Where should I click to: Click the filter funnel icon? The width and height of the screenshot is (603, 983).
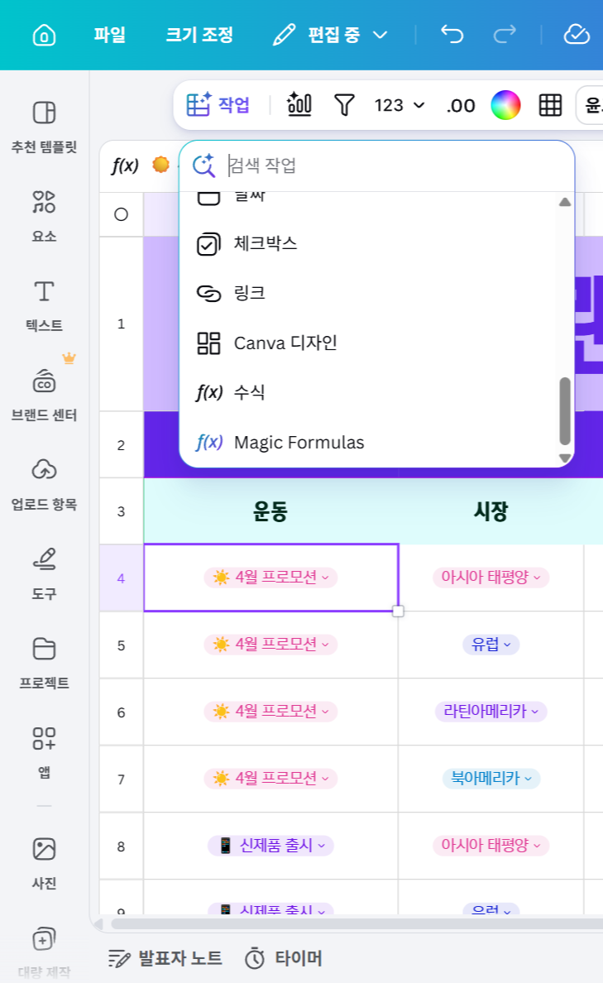click(x=344, y=105)
